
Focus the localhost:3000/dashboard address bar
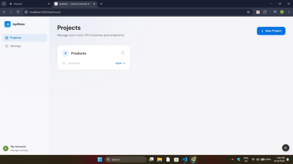(137, 12)
